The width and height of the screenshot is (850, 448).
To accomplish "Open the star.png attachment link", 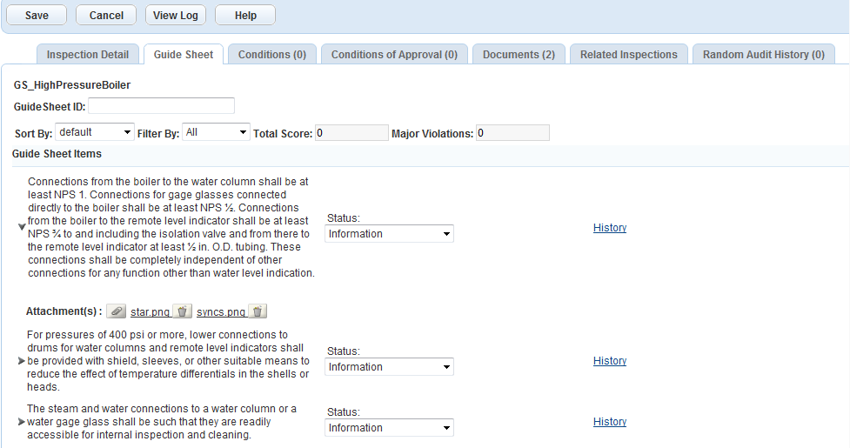I will tap(150, 311).
